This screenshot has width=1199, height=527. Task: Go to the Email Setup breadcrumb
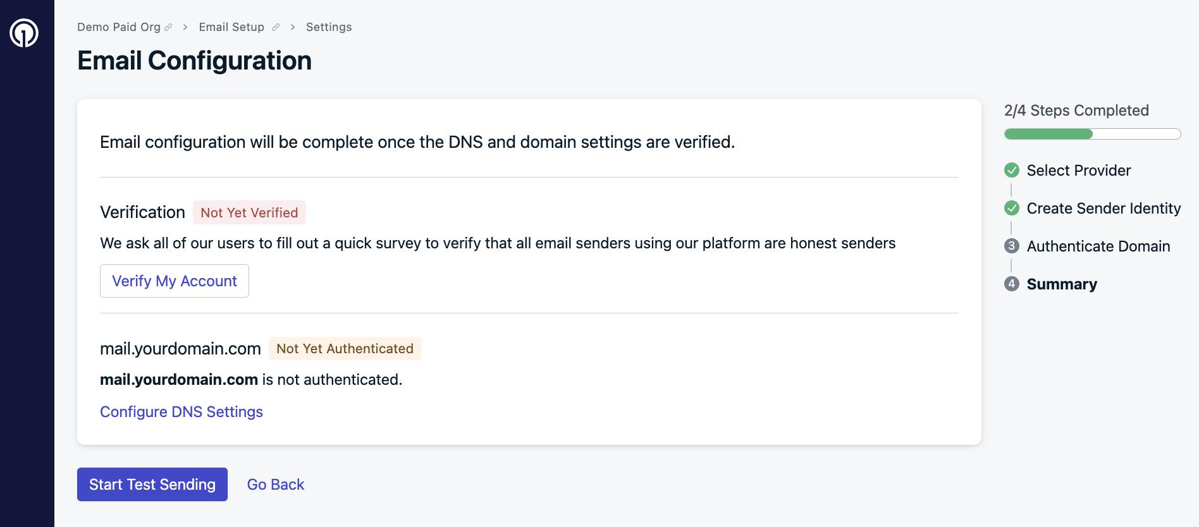(231, 27)
